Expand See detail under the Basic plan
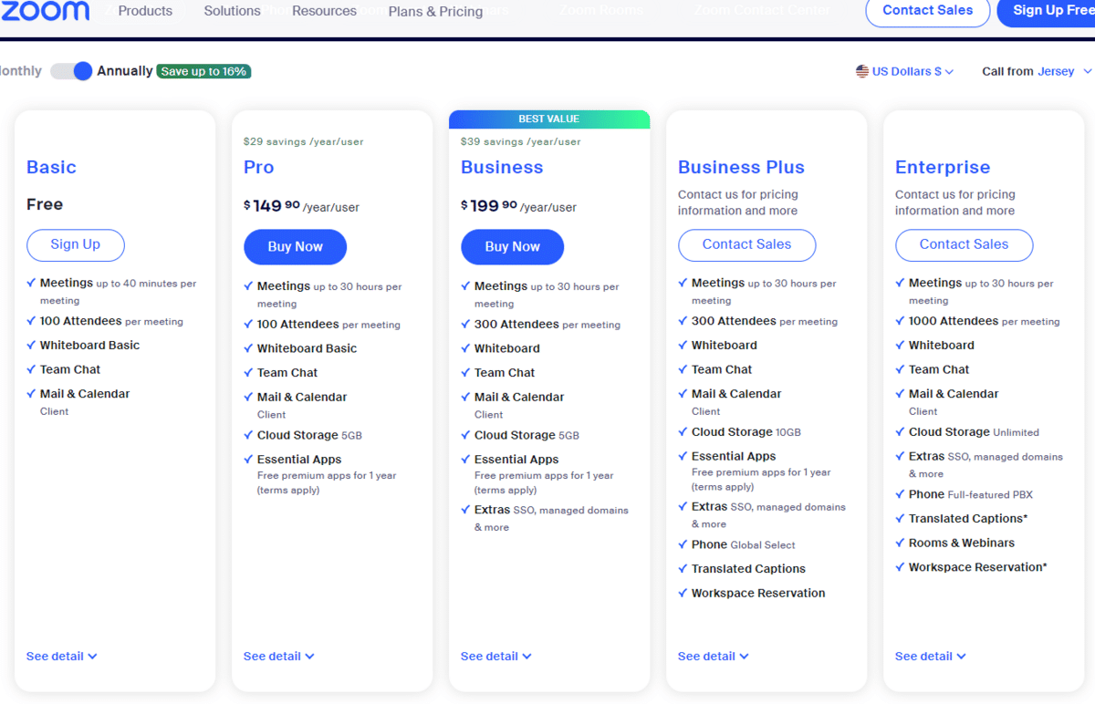 62,657
